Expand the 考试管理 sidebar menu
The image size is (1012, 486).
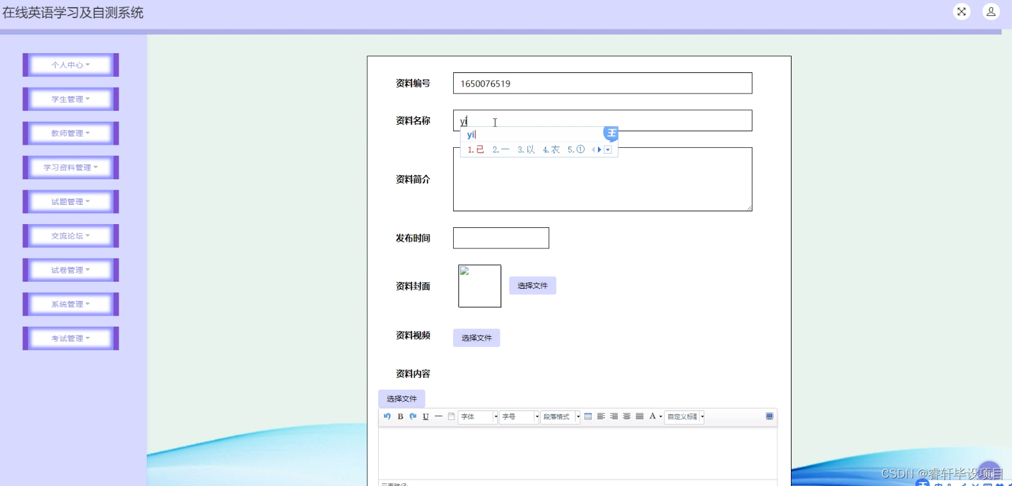tap(71, 338)
